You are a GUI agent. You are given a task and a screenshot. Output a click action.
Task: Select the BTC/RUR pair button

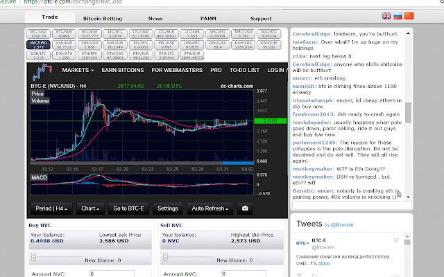[x=64, y=34]
